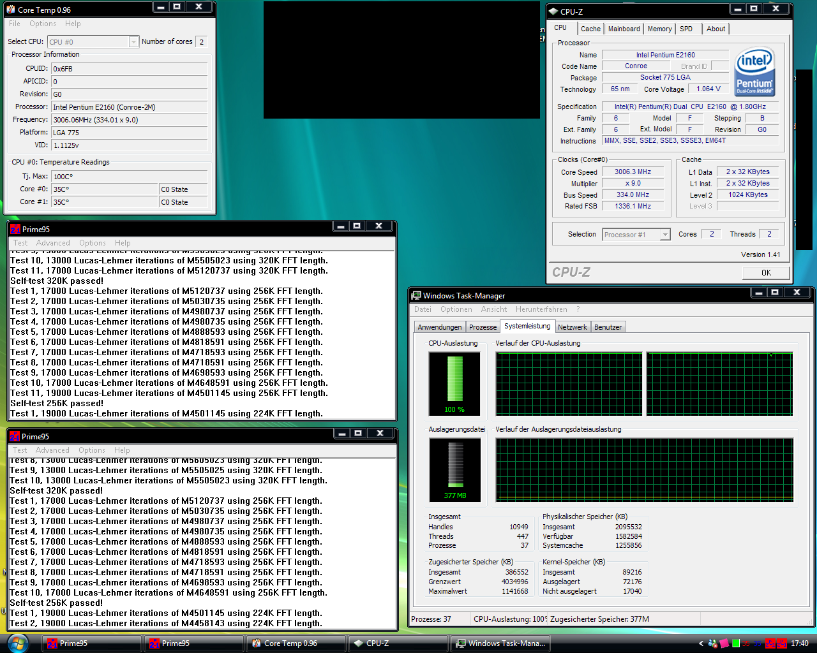This screenshot has width=817, height=653.
Task: Select Systemleistung tab in Task-Manager
Action: [527, 326]
